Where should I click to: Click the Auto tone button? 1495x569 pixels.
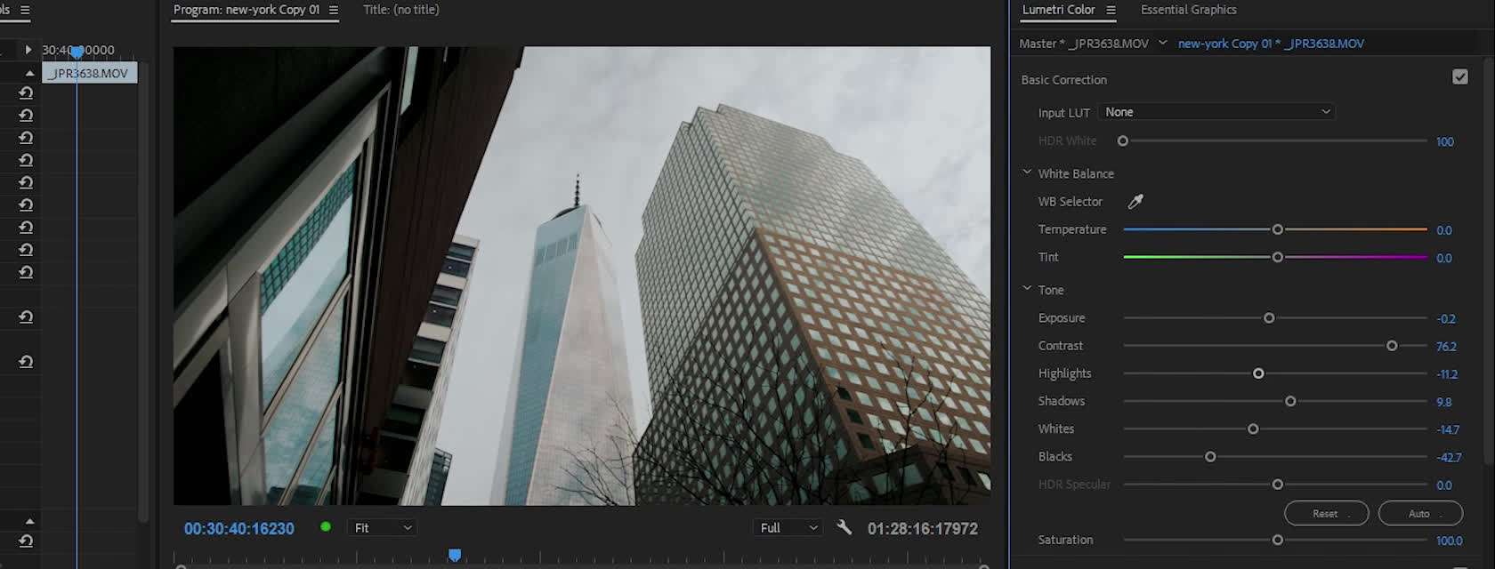1419,514
